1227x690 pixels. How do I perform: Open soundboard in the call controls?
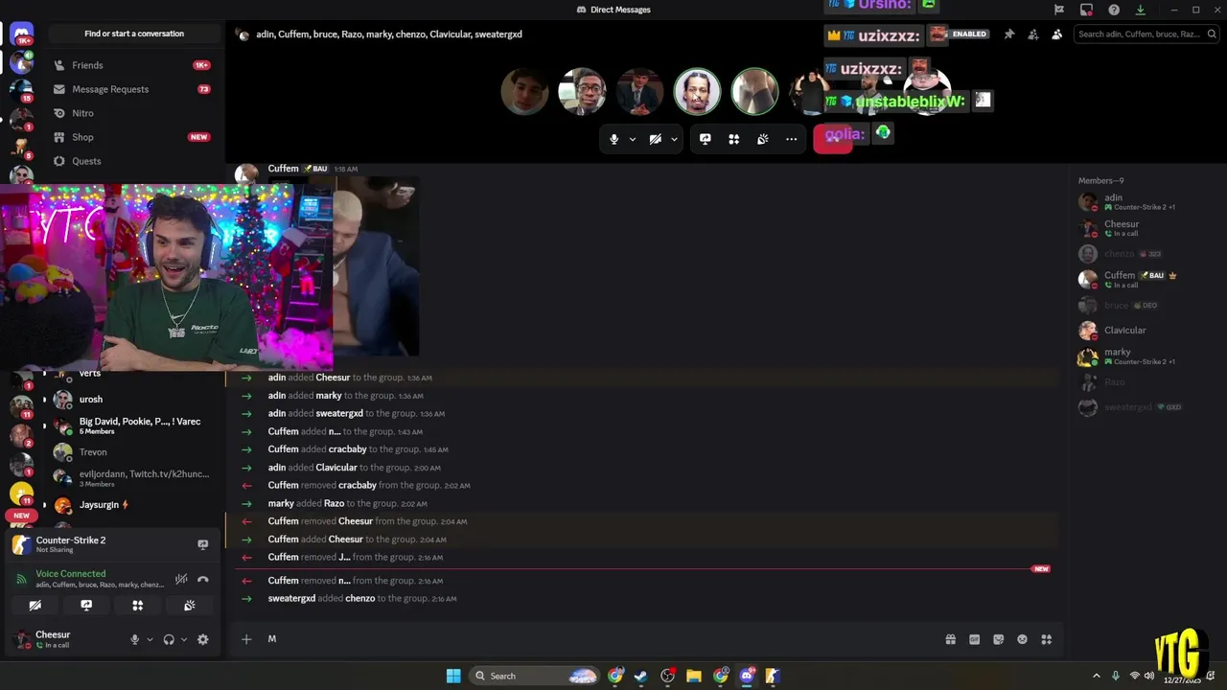click(x=763, y=139)
